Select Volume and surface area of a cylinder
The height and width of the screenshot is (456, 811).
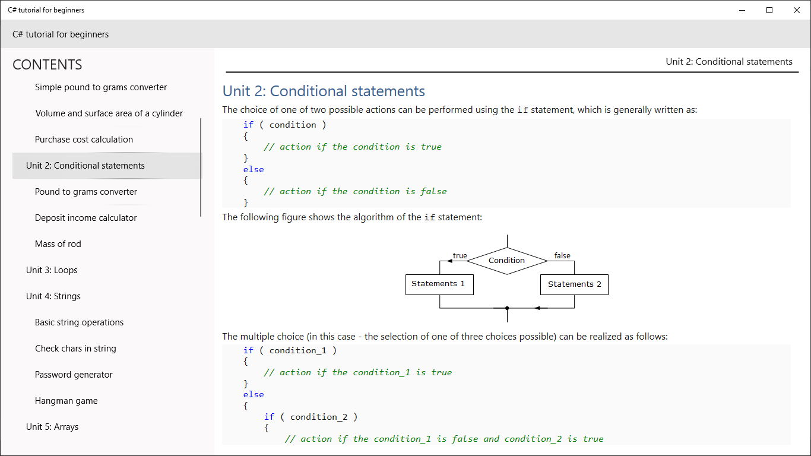(x=109, y=113)
